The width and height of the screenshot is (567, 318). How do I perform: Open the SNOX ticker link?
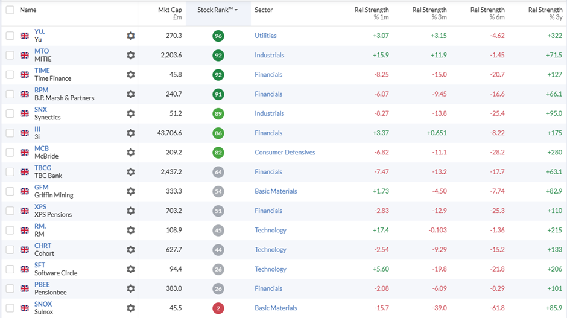click(43, 304)
